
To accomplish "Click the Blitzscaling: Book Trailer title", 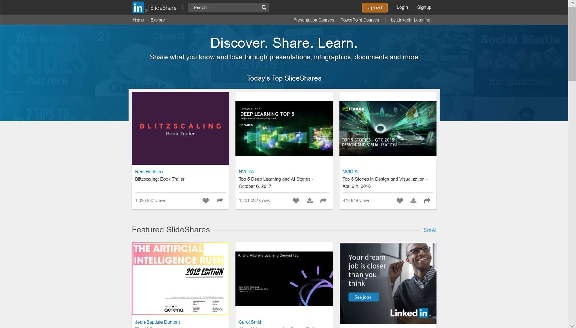I will click(160, 179).
